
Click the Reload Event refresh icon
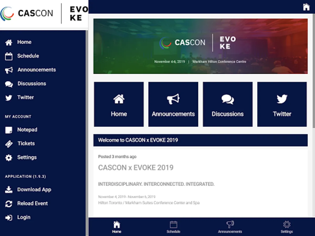click(9, 204)
